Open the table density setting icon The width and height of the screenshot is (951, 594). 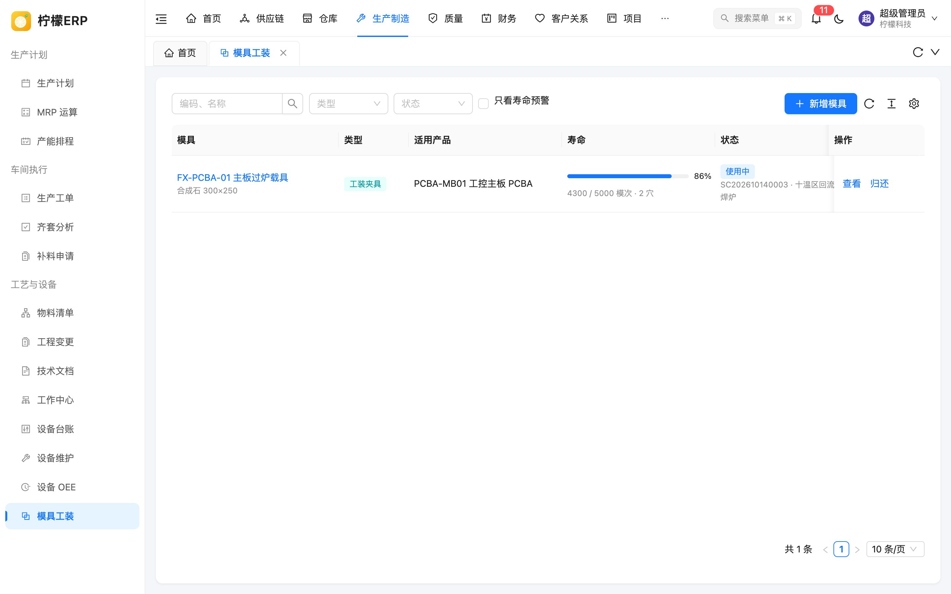(x=892, y=104)
